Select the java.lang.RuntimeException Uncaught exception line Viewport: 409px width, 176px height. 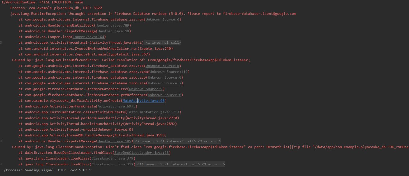[153, 14]
